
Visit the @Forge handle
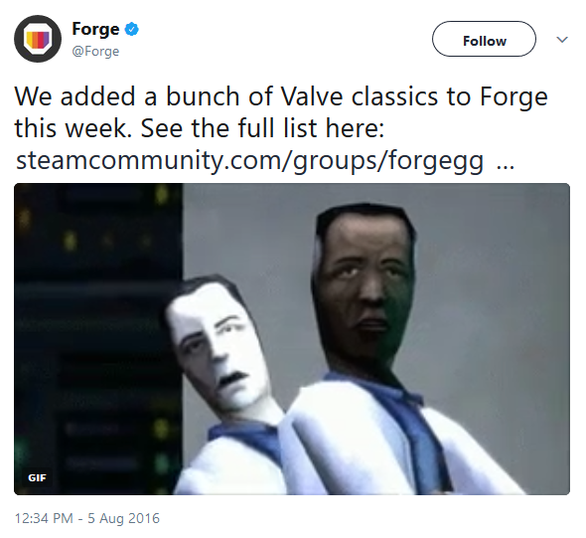(95, 51)
